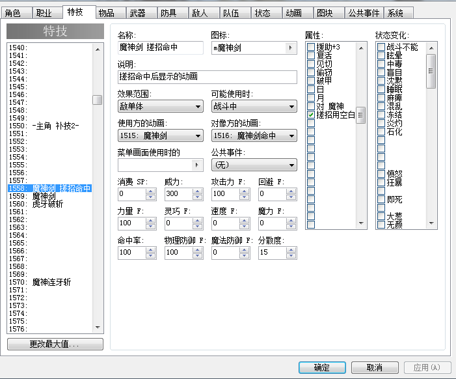Open the 菜单画面使用时的 SE picker arrow
Image resolution: width=456 pixels, height=379 pixels.
pos(197,165)
